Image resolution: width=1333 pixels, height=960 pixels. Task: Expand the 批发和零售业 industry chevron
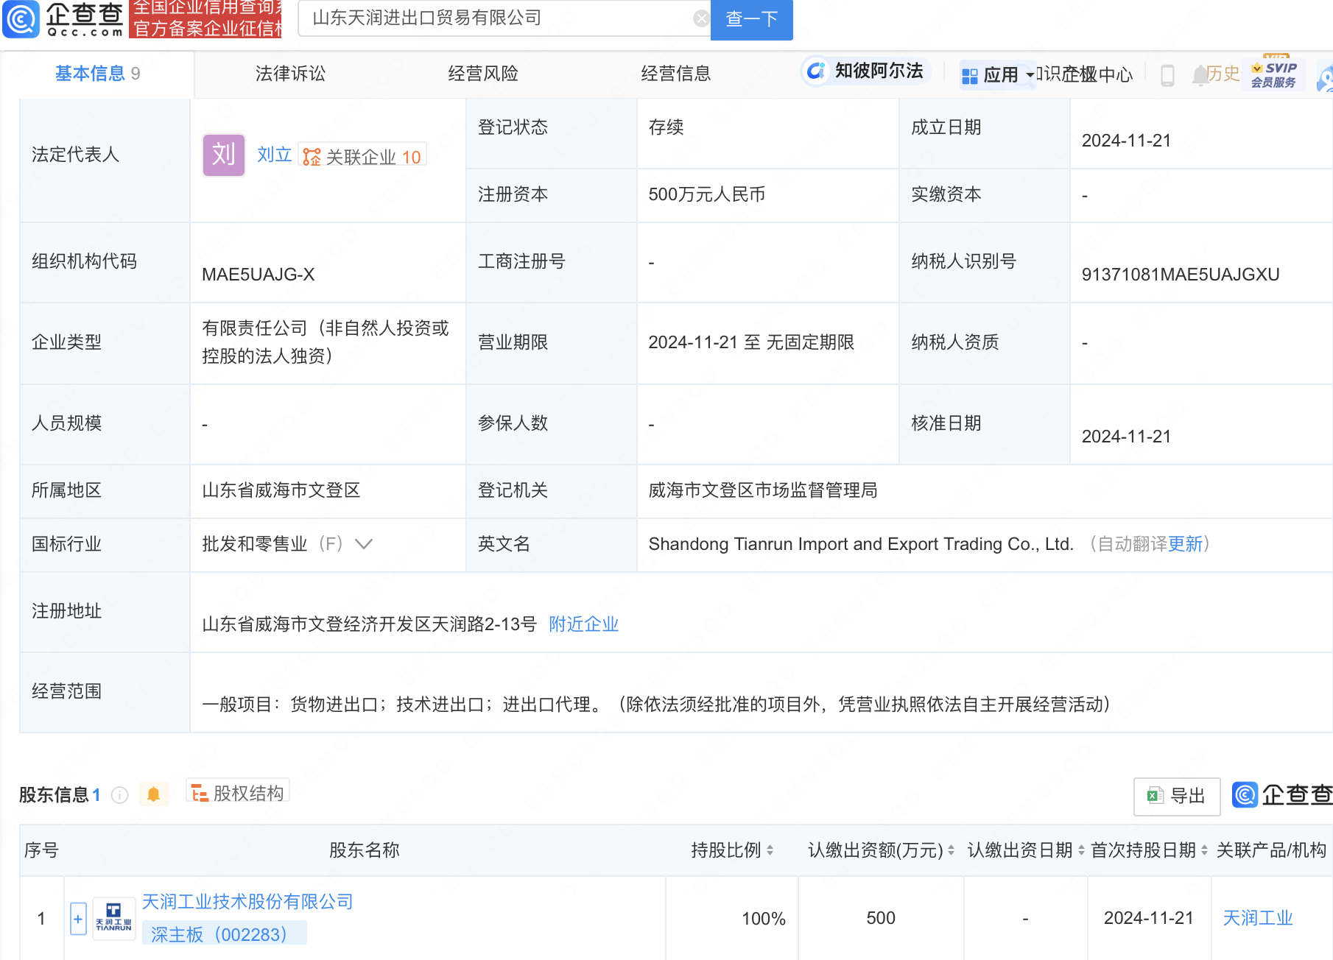(364, 544)
